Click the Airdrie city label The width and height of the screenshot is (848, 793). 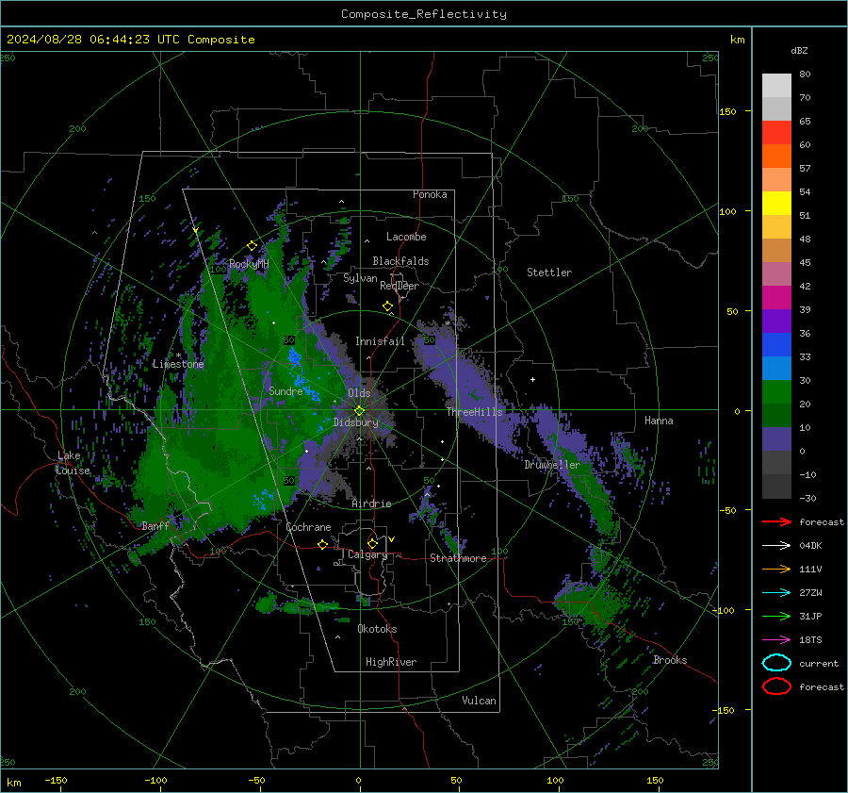(x=371, y=504)
